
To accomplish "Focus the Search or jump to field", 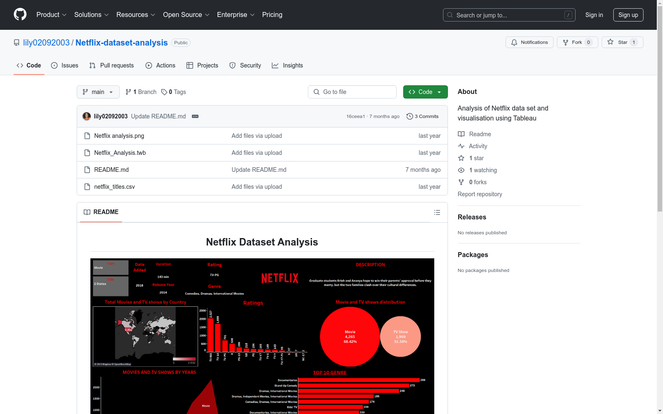I will 509,15.
